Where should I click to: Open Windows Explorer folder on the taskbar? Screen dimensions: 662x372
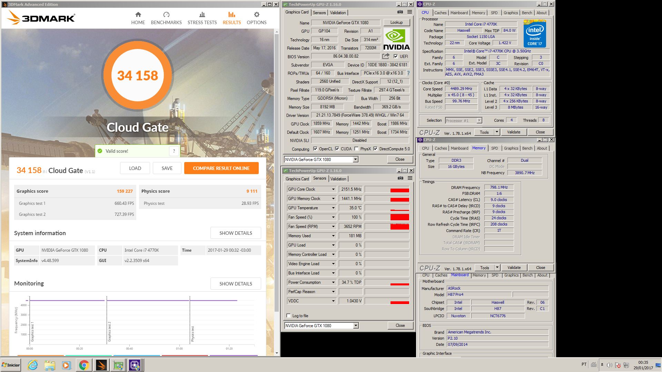coord(50,365)
